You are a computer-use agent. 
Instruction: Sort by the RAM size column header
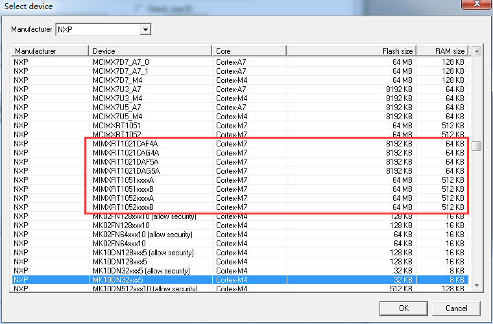(x=442, y=51)
